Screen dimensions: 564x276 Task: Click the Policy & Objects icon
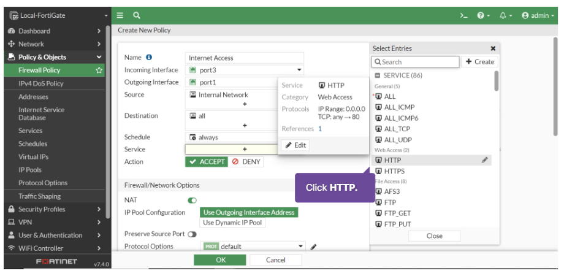click(11, 57)
